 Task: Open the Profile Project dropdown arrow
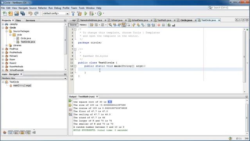pyautogui.click(x=104, y=14)
